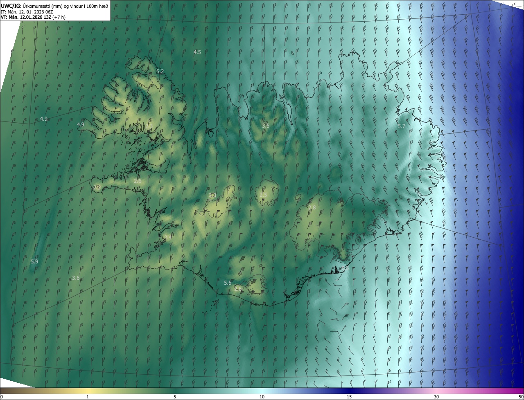Click the 3.6 value label on the map
The width and height of the screenshot is (524, 400).
tap(76, 278)
